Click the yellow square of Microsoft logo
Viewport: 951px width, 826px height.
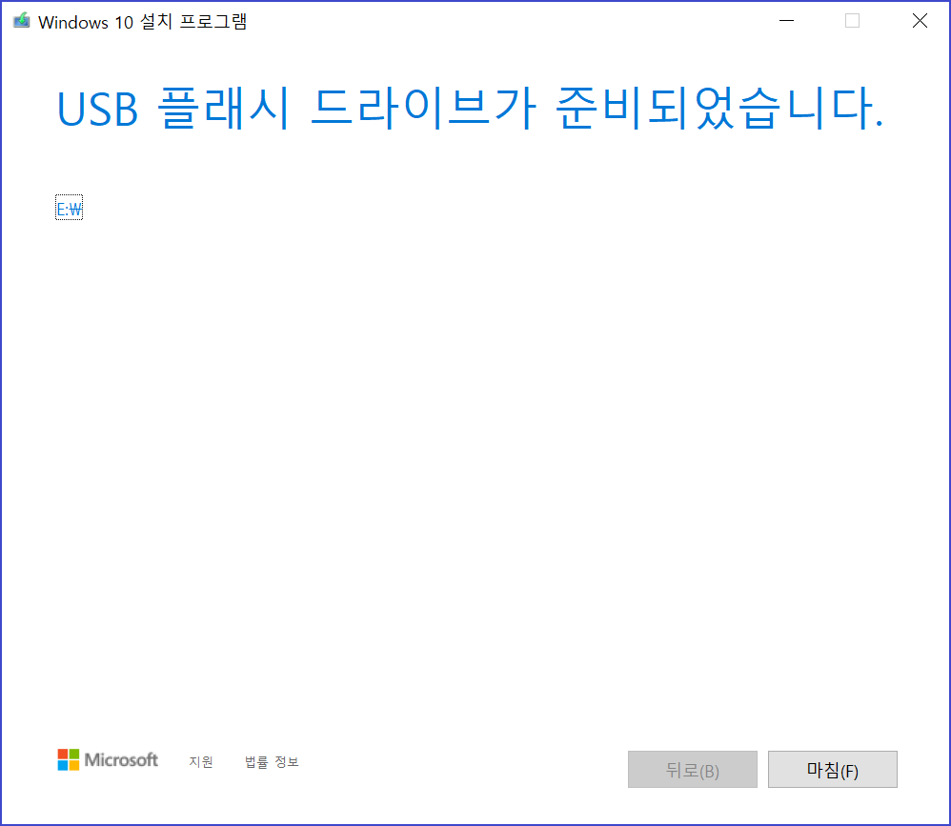click(74, 765)
